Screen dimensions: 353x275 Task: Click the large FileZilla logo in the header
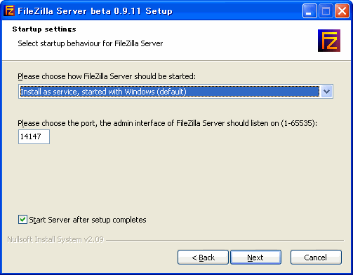click(329, 41)
